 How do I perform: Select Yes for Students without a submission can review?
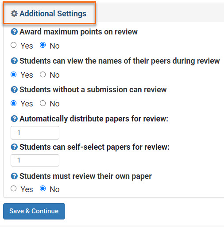(14, 103)
